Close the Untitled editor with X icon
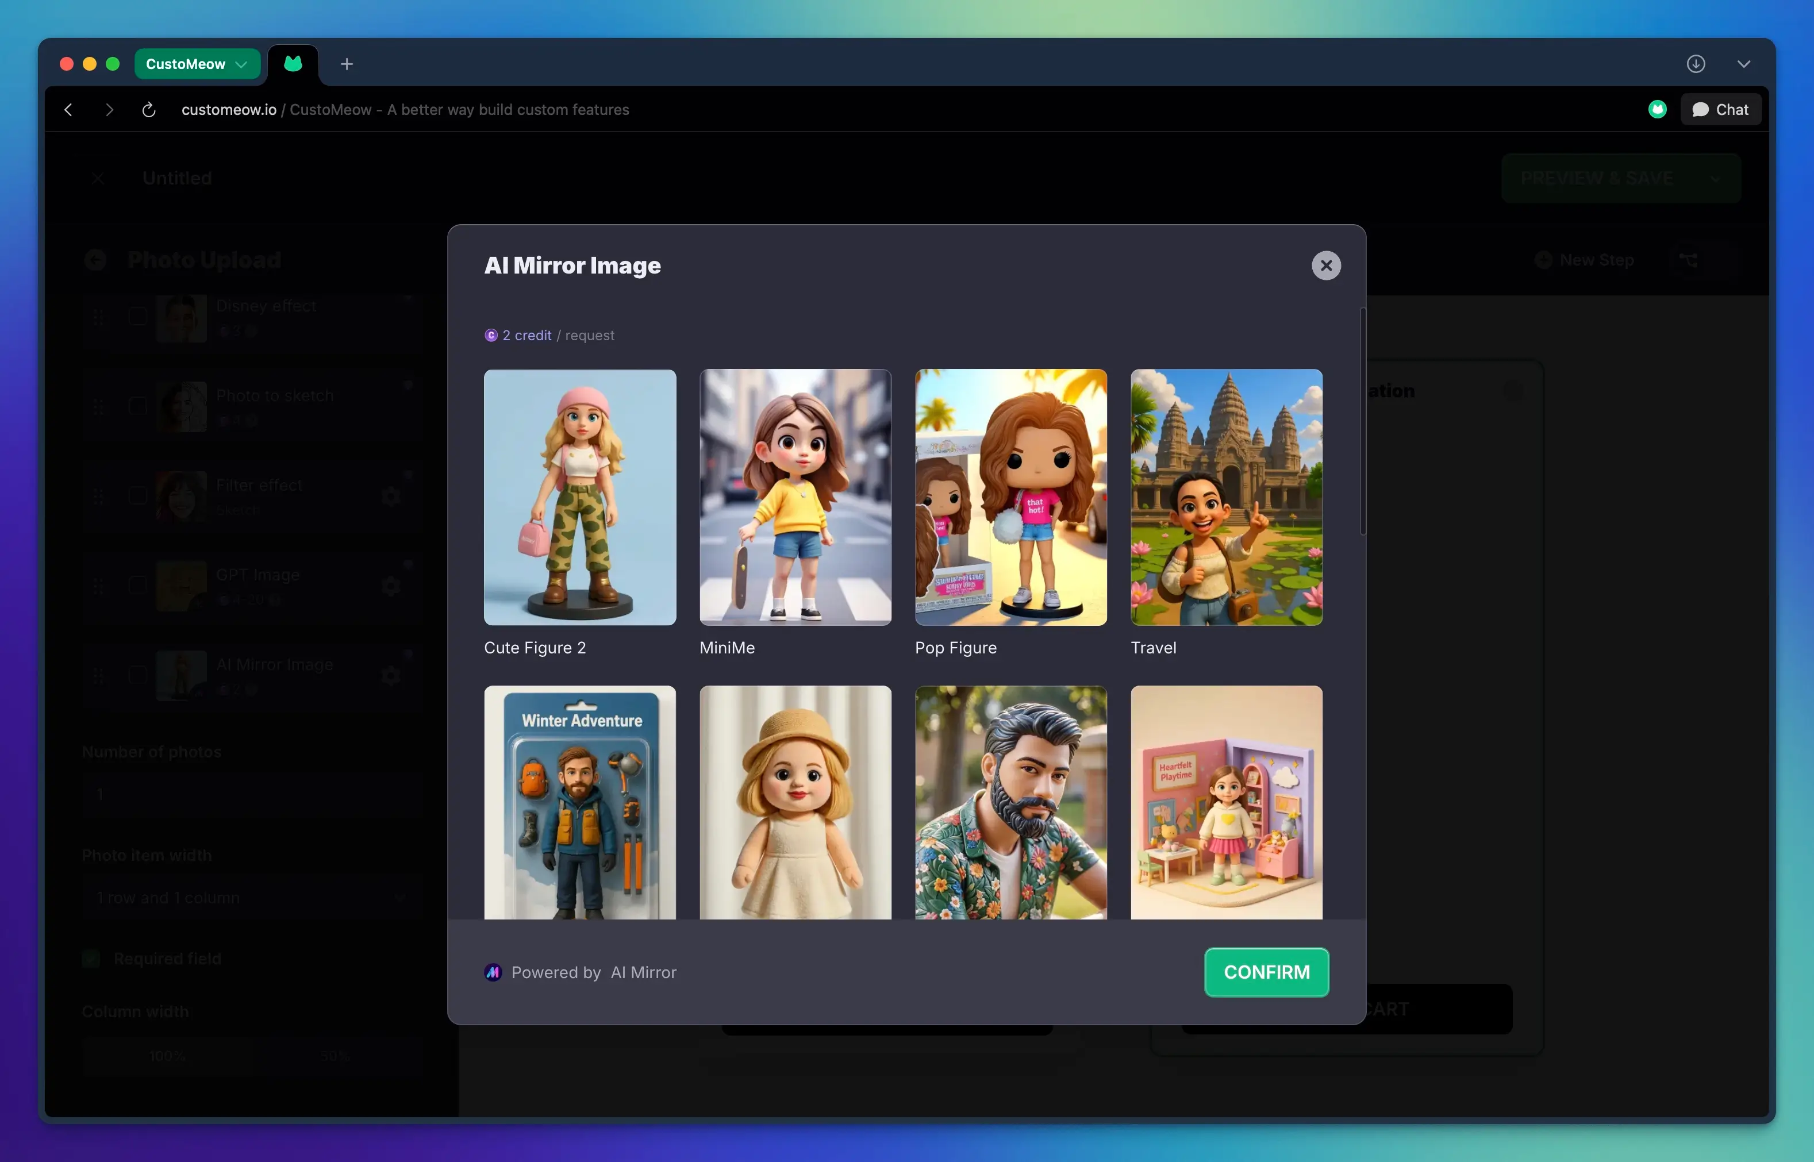The height and width of the screenshot is (1162, 1814). coord(97,178)
